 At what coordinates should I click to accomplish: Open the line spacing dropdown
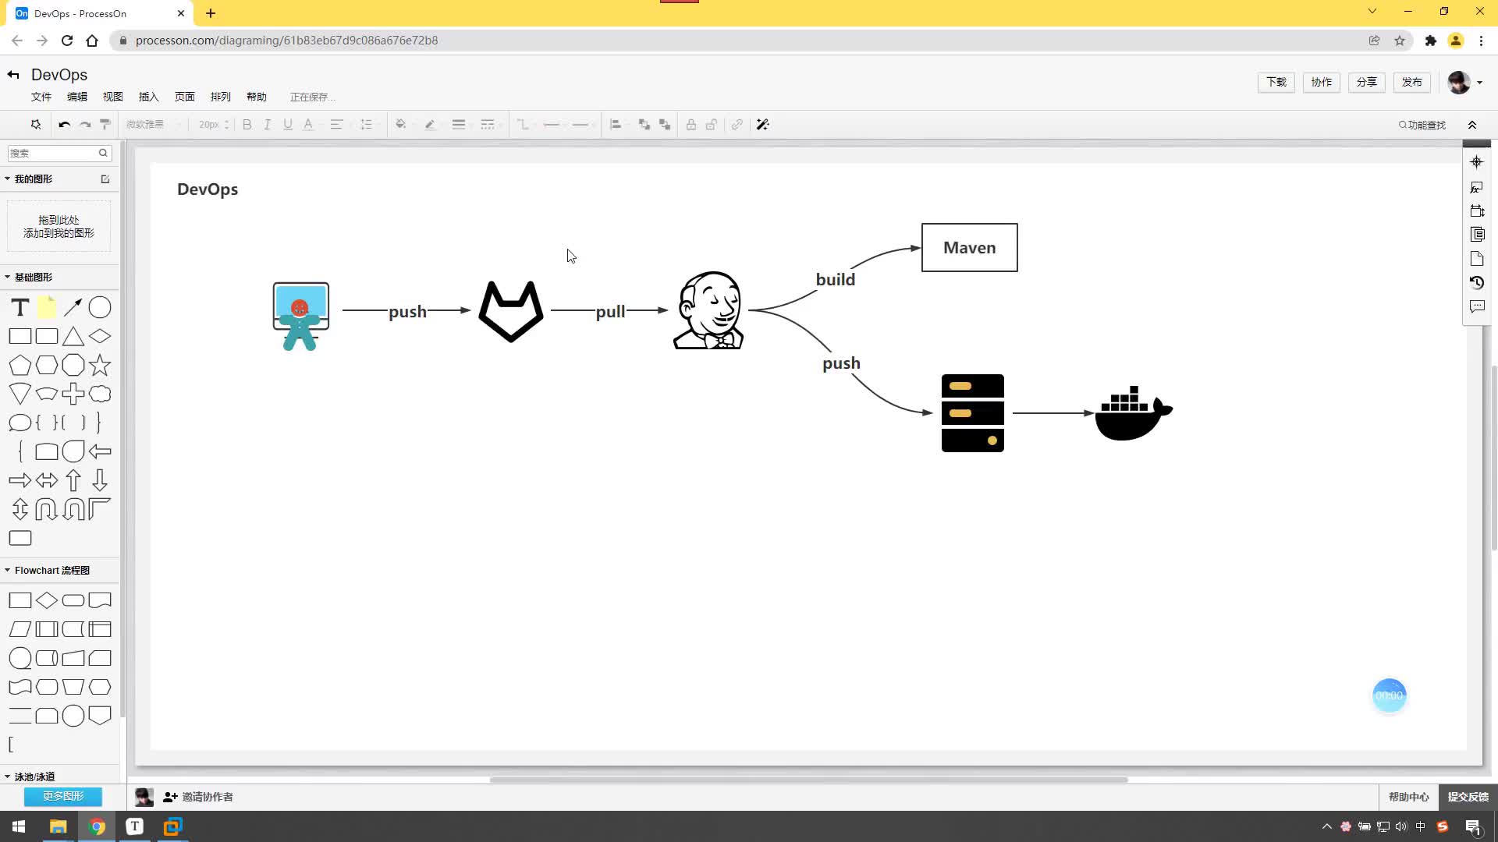click(x=366, y=125)
